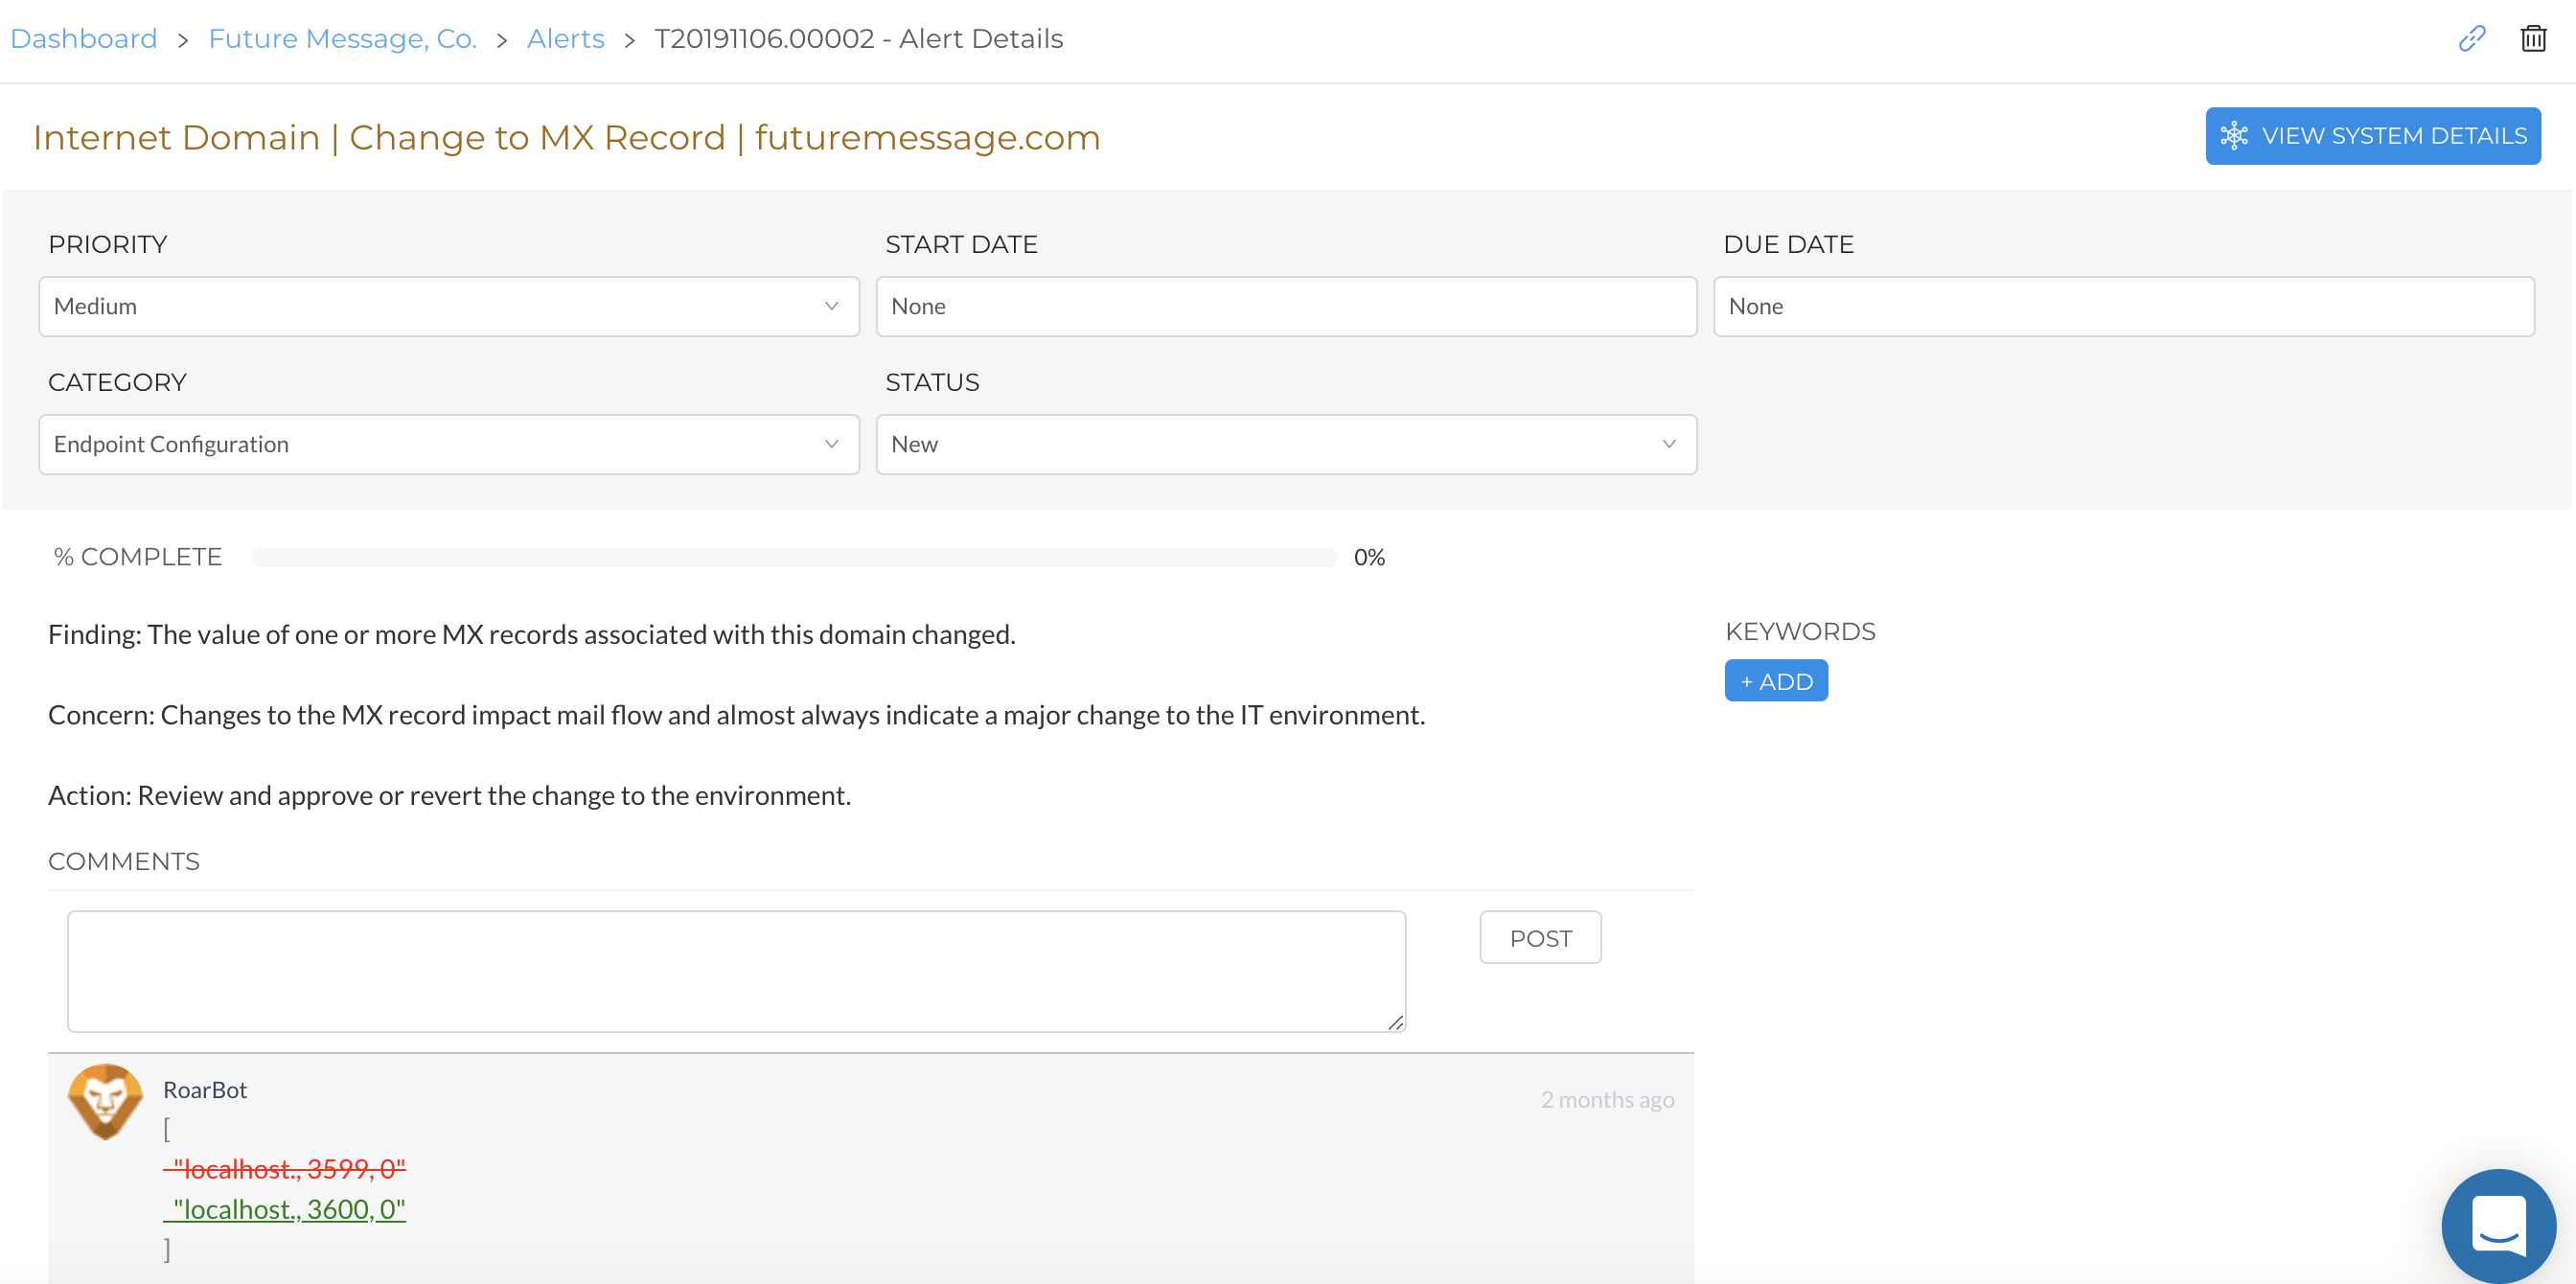Click the RoarBot lion avatar

[x=105, y=1101]
